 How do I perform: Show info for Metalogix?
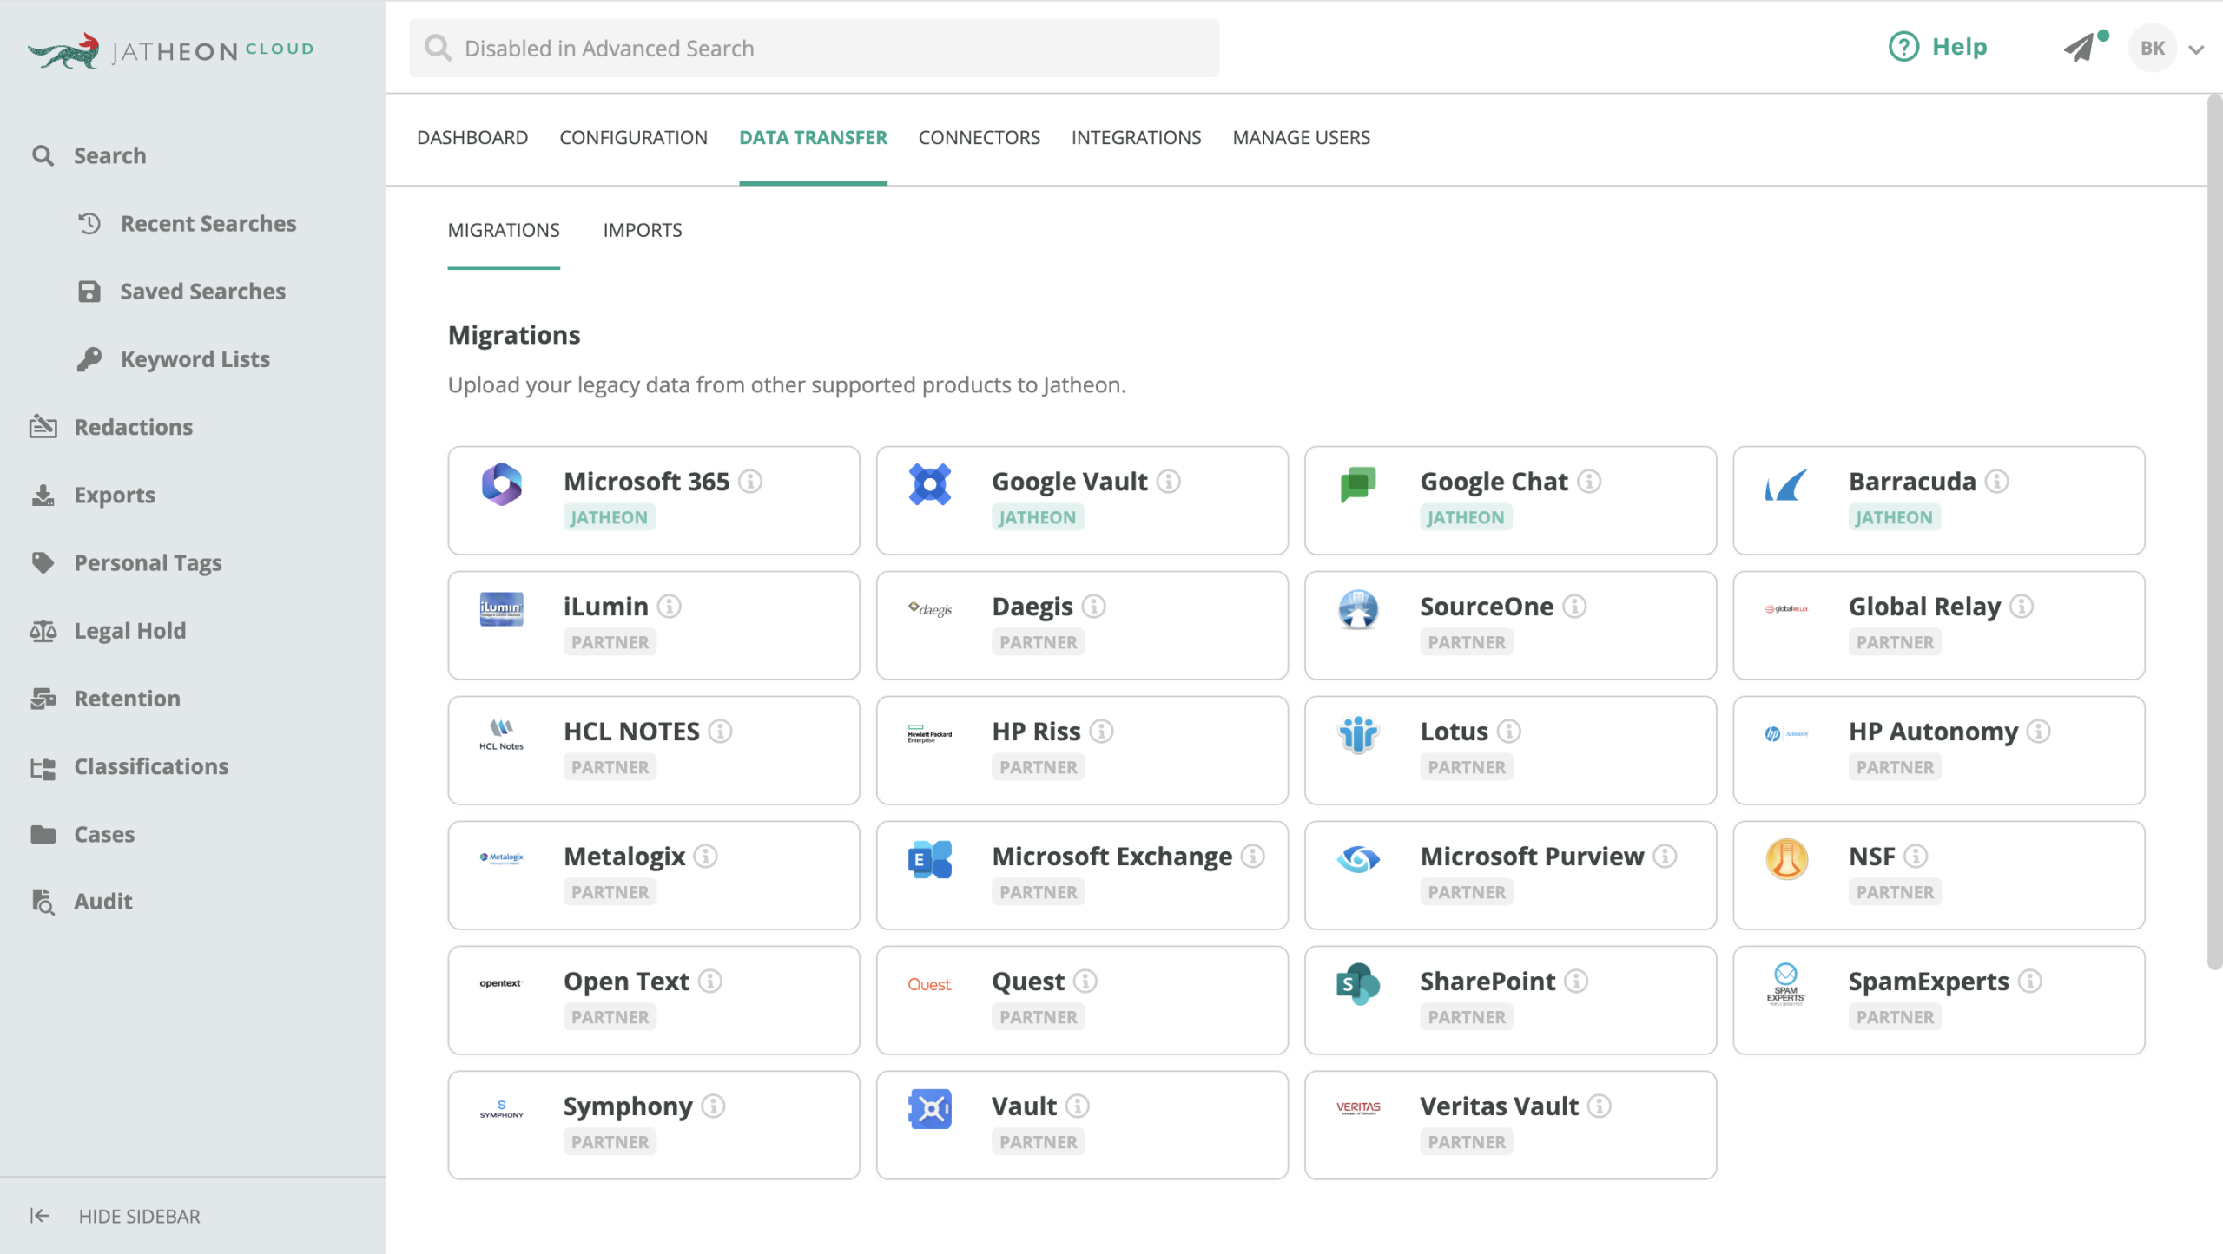pos(706,856)
